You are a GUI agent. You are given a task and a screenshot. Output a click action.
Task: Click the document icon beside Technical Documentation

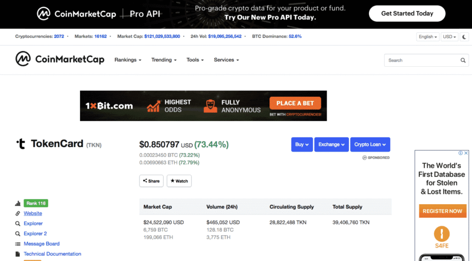click(18, 254)
